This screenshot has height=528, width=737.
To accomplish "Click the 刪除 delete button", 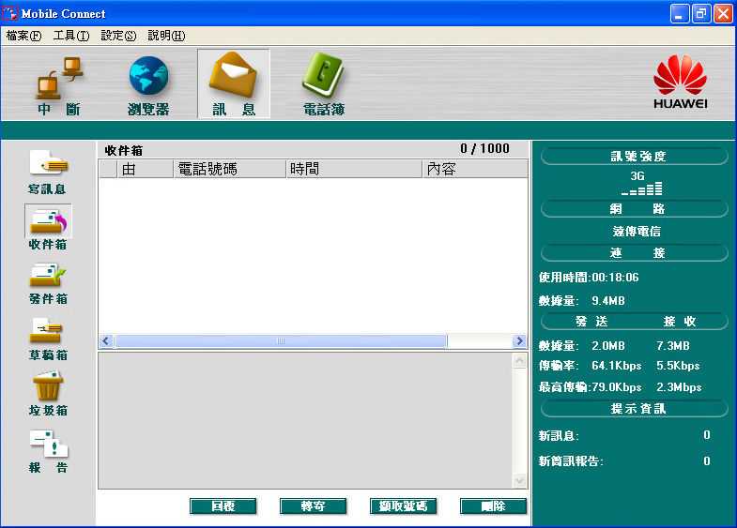I will pos(494,505).
